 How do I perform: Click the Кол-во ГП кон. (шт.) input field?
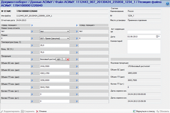click(x=54, y=101)
